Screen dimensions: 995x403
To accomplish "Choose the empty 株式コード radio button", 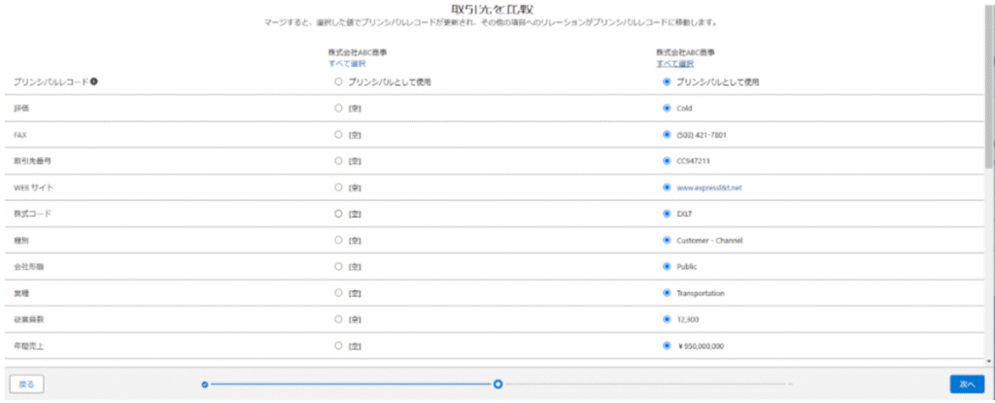I will pos(338,214).
